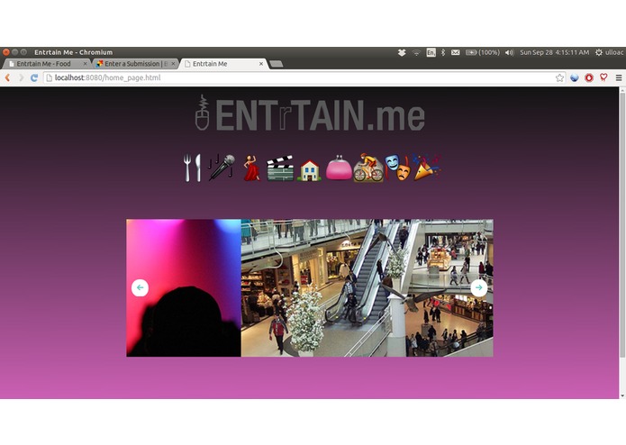The height and width of the screenshot is (445, 626).
Task: Open the Wi-Fi network indicator
Action: point(416,52)
